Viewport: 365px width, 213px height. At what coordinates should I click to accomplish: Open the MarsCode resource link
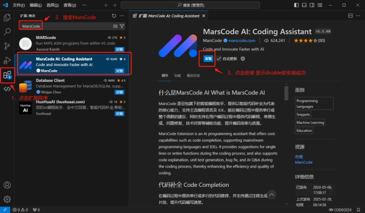click(304, 162)
